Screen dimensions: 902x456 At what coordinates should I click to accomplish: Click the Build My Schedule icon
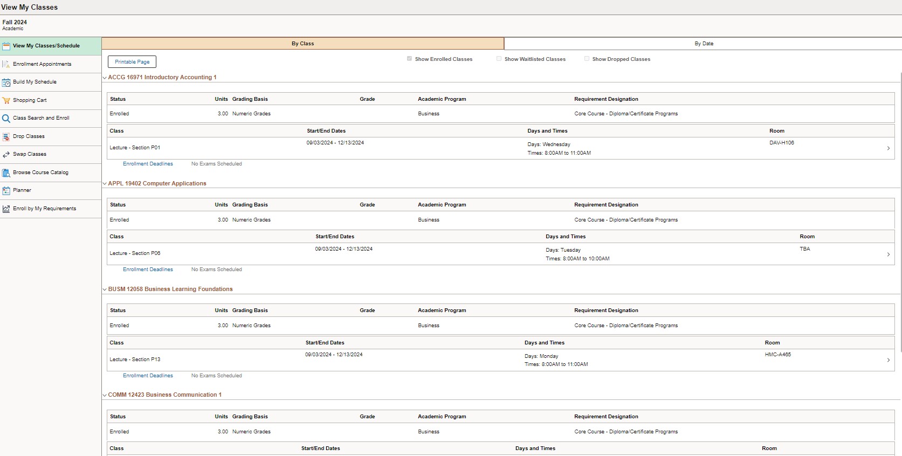tap(6, 82)
